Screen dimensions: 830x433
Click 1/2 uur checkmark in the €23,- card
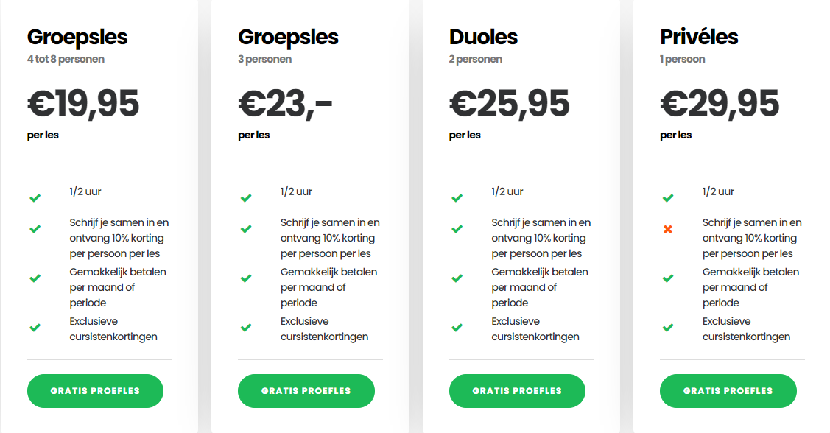click(x=246, y=198)
